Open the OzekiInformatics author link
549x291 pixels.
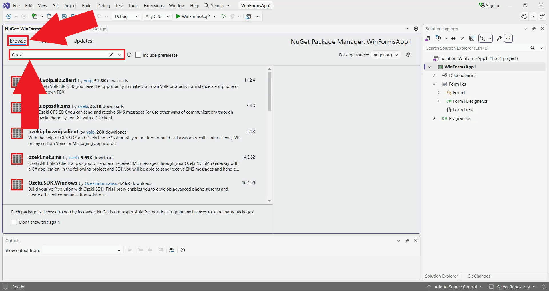pyautogui.click(x=101, y=183)
